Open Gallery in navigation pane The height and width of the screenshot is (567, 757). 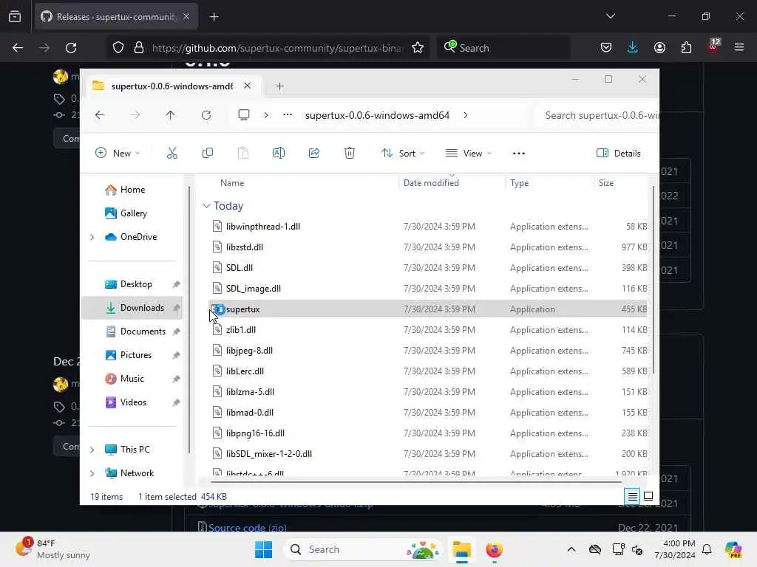click(132, 213)
